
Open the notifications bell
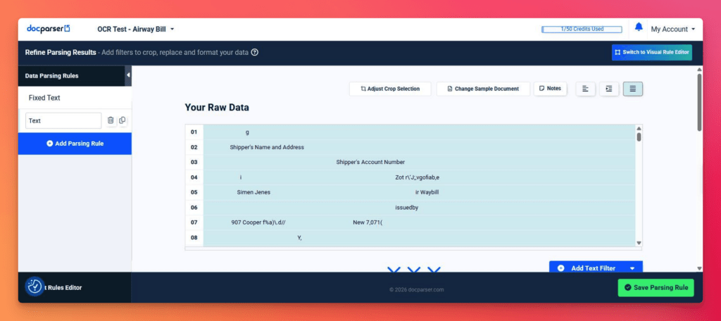point(639,27)
